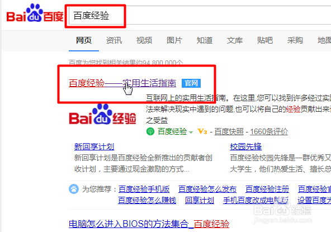This screenshot has width=331, height=232.
Task: Open recommended link 百度经验怎么赚钱
Action: pyautogui.click(x=147, y=200)
